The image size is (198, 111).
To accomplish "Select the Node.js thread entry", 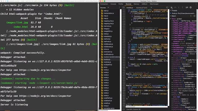I will coord(183,13).
